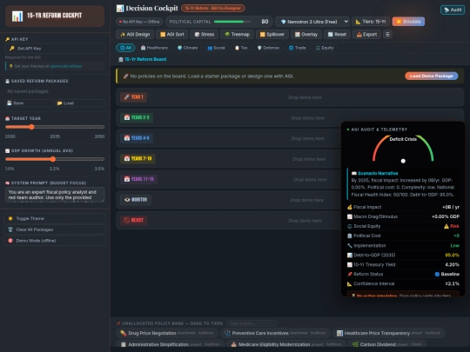This screenshot has height=352, width=470.
Task: Click the 15-Yr Reform Board heading
Action: (143, 59)
